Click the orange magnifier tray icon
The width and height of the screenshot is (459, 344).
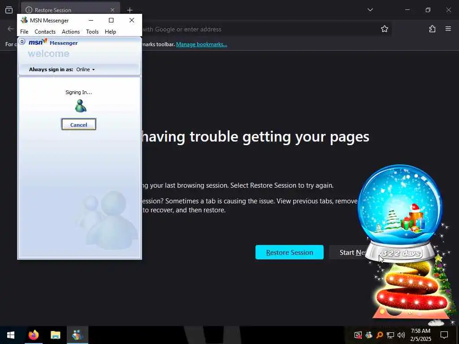pos(379,335)
